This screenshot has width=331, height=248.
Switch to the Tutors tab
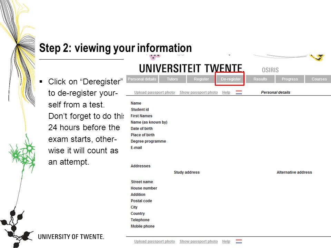pos(172,79)
